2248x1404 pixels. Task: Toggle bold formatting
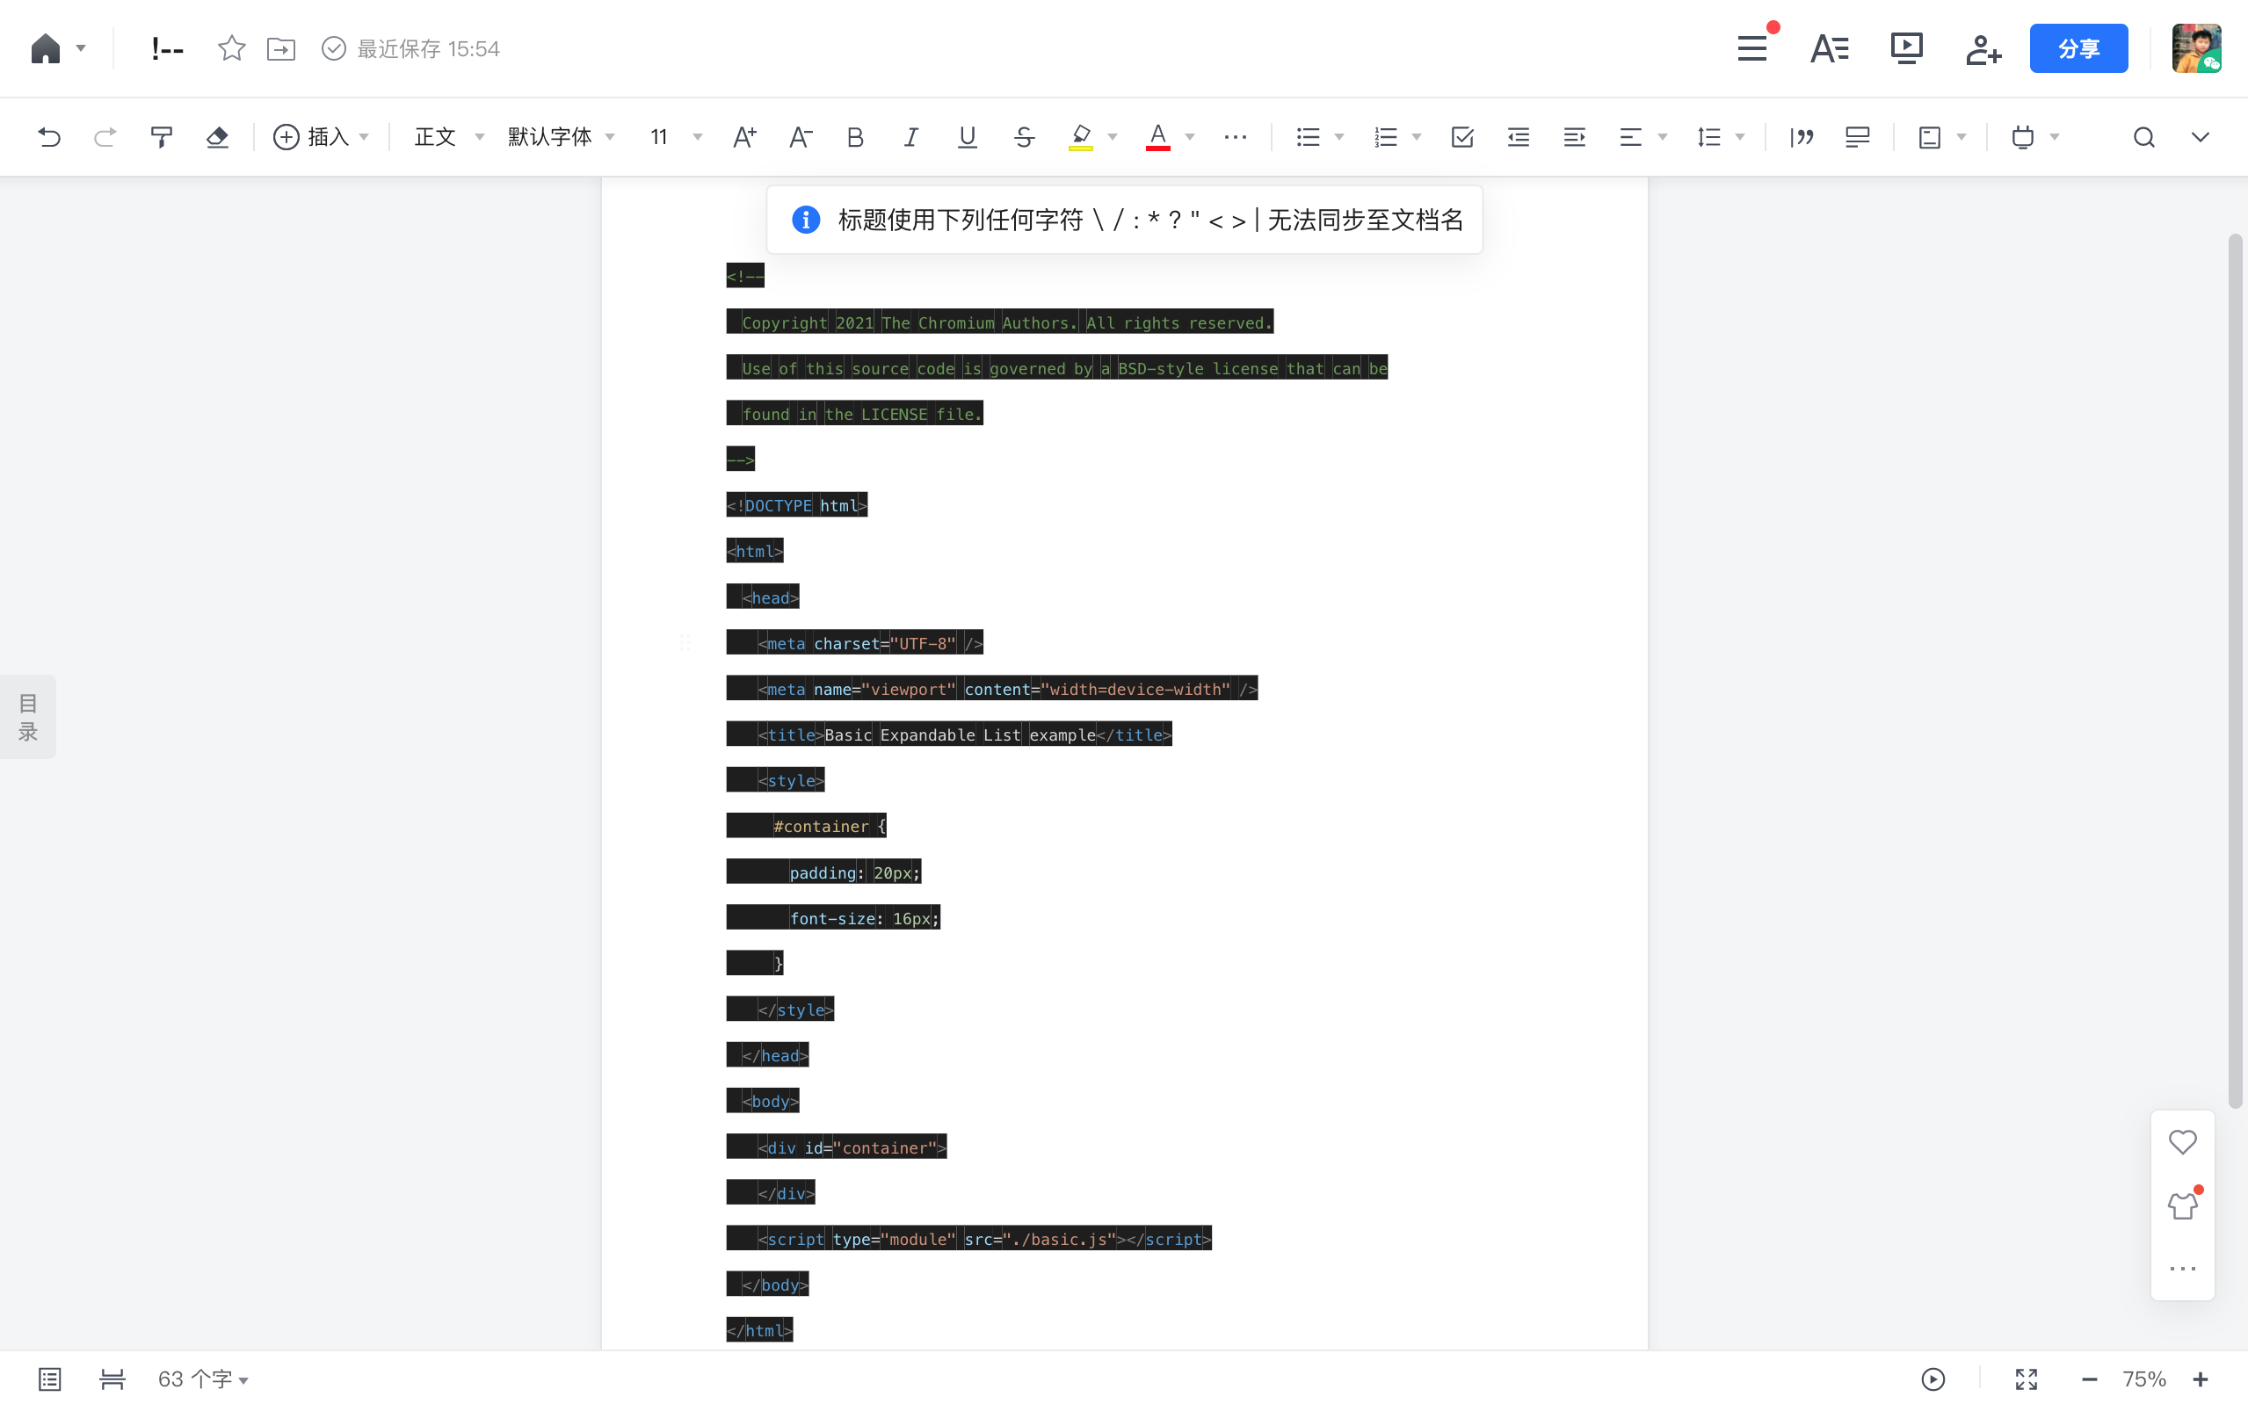[x=855, y=137]
